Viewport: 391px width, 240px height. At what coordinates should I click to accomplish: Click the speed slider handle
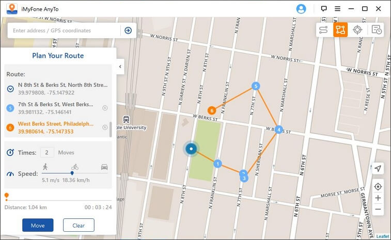click(x=72, y=173)
